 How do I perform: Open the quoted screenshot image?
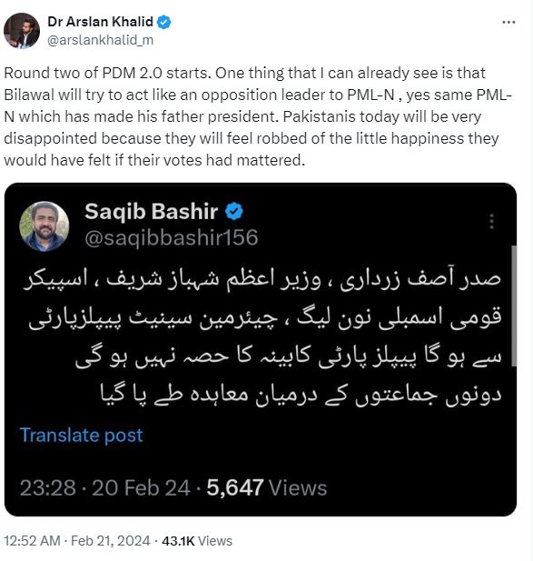(x=261, y=349)
